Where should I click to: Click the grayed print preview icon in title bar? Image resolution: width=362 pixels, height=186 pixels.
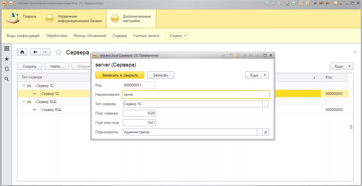click(279, 3)
